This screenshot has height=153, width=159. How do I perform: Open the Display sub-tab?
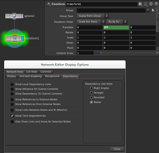point(12,76)
